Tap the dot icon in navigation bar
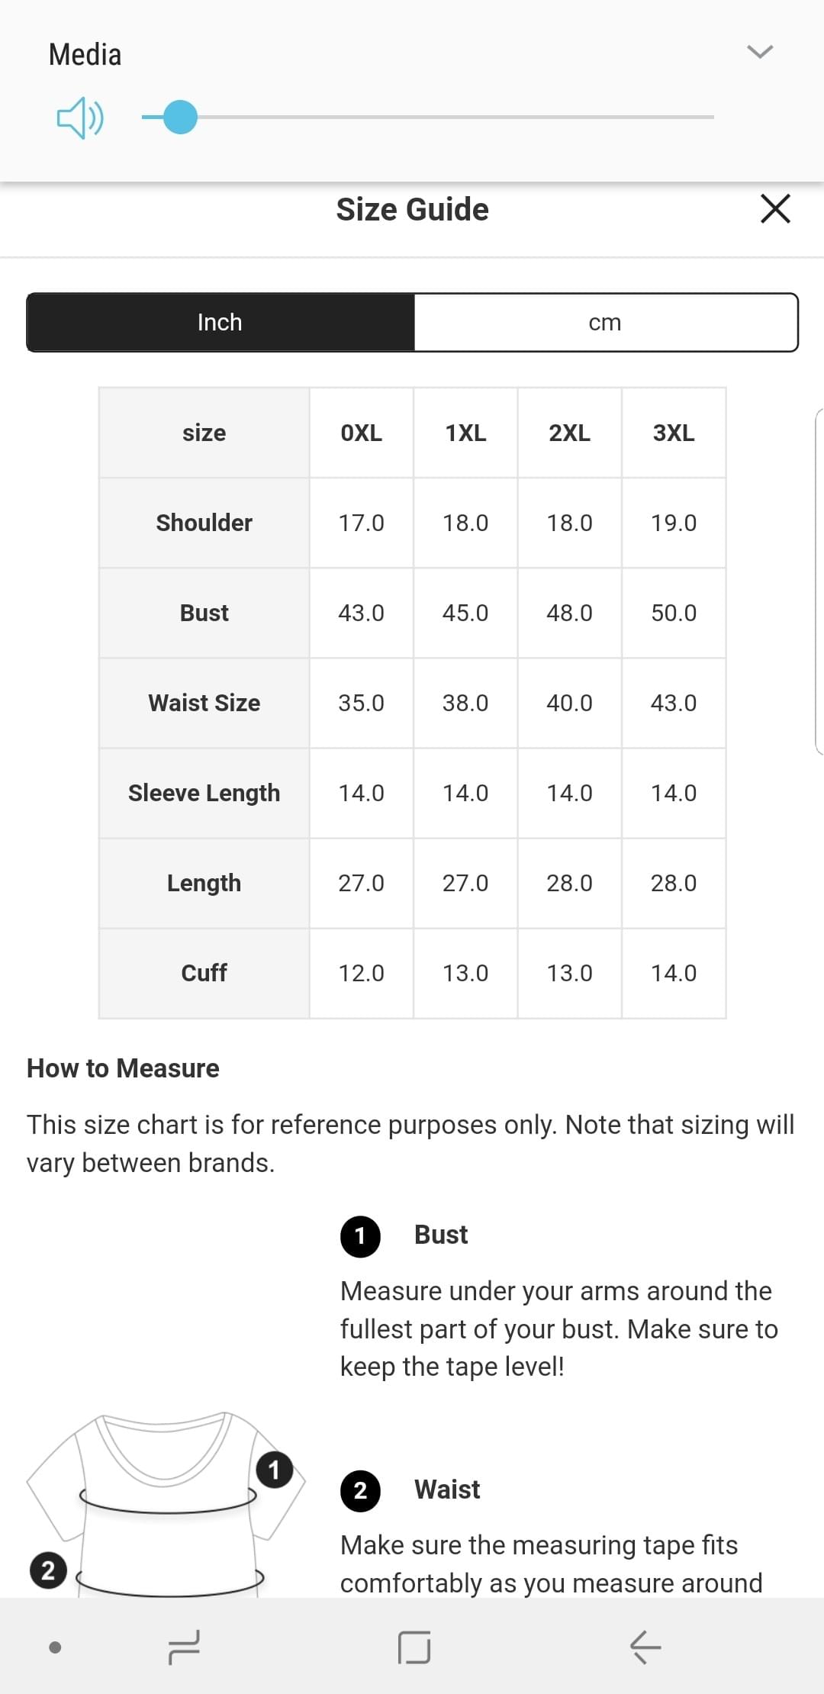 (55, 1647)
